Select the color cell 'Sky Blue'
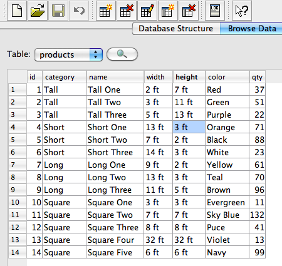This screenshot has height=266, width=282. (227, 215)
